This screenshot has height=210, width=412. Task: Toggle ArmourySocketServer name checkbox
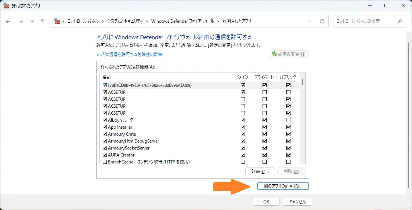pos(105,148)
